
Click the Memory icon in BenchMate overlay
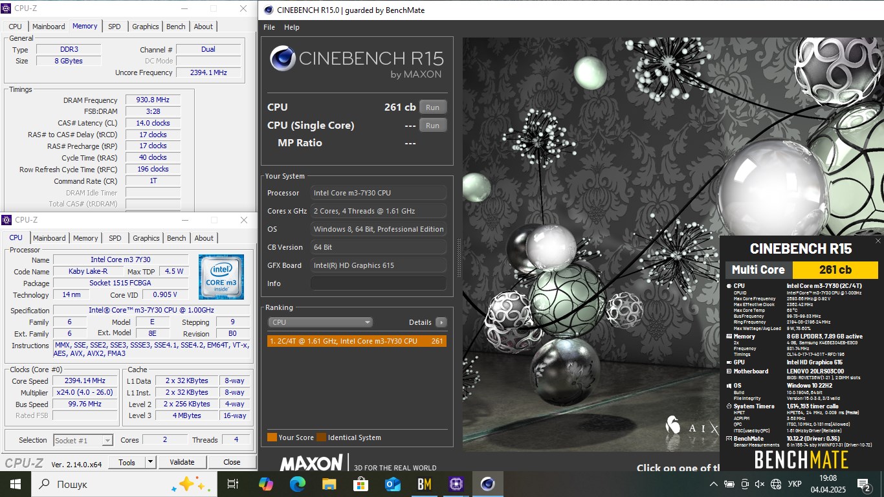[x=729, y=337]
